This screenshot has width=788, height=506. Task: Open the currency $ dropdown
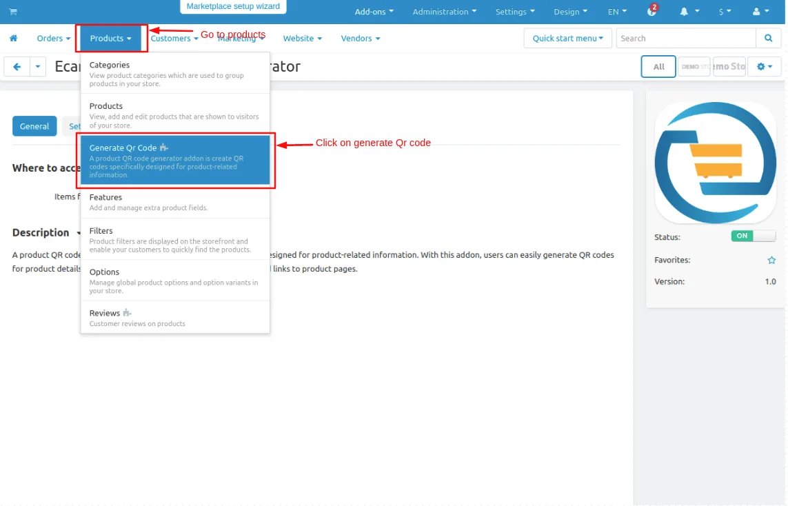(725, 12)
